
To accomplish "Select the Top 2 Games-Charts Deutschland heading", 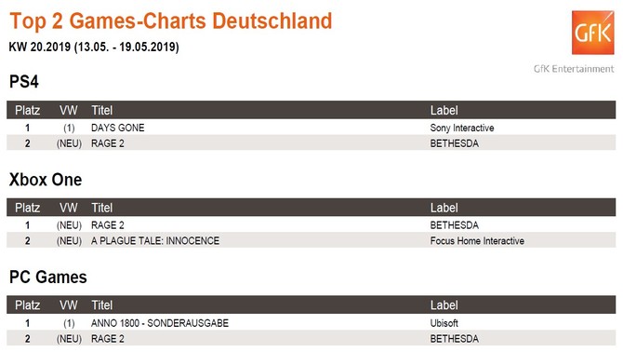I will [171, 20].
